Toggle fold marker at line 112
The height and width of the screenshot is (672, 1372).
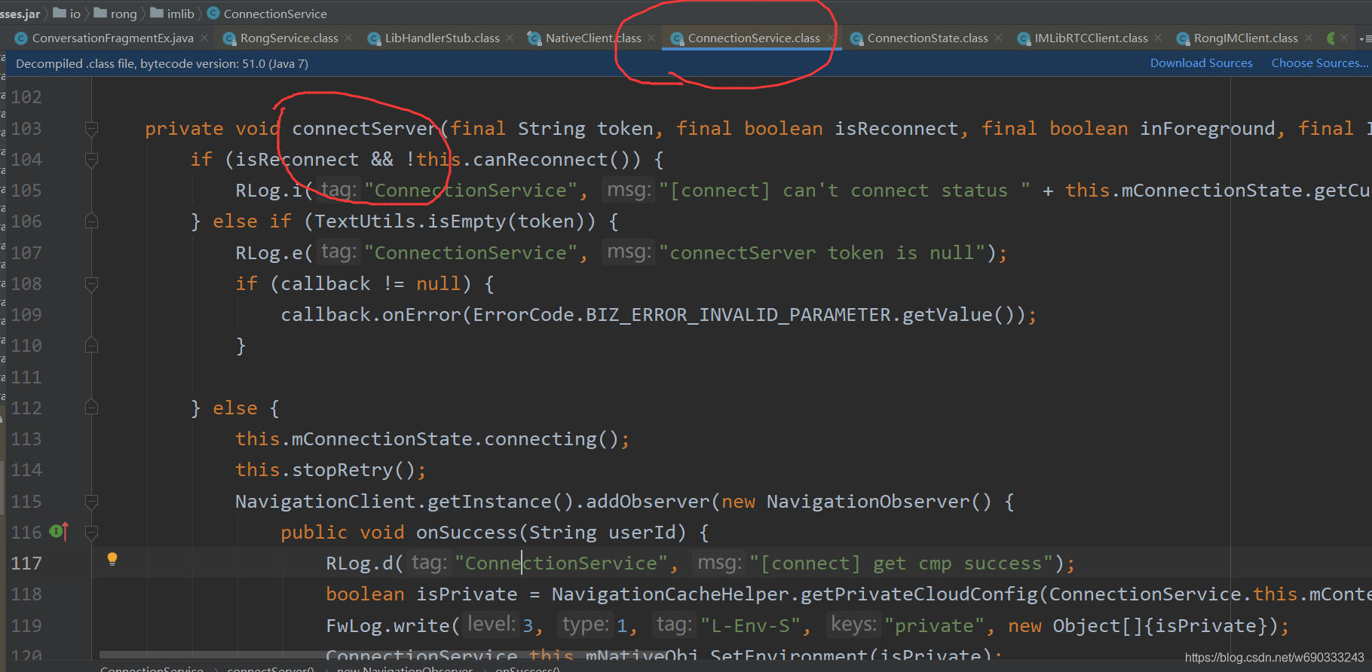click(x=91, y=408)
